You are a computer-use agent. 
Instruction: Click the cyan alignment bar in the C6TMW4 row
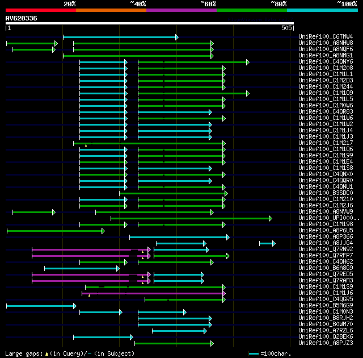(x=121, y=37)
